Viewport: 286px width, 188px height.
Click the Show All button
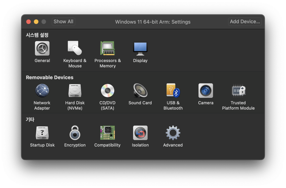point(63,22)
